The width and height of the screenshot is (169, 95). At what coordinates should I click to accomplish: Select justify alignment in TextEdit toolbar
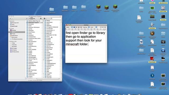point(81,27)
